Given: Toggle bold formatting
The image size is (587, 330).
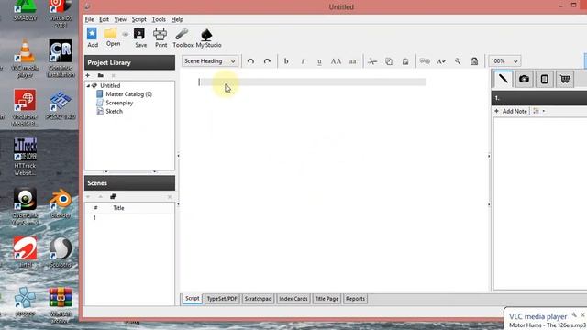Looking at the screenshot, I should pos(286,61).
